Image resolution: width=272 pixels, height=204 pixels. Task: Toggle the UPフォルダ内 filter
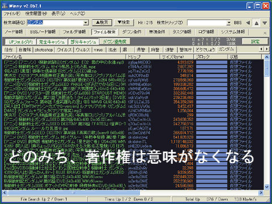(x=20, y=42)
